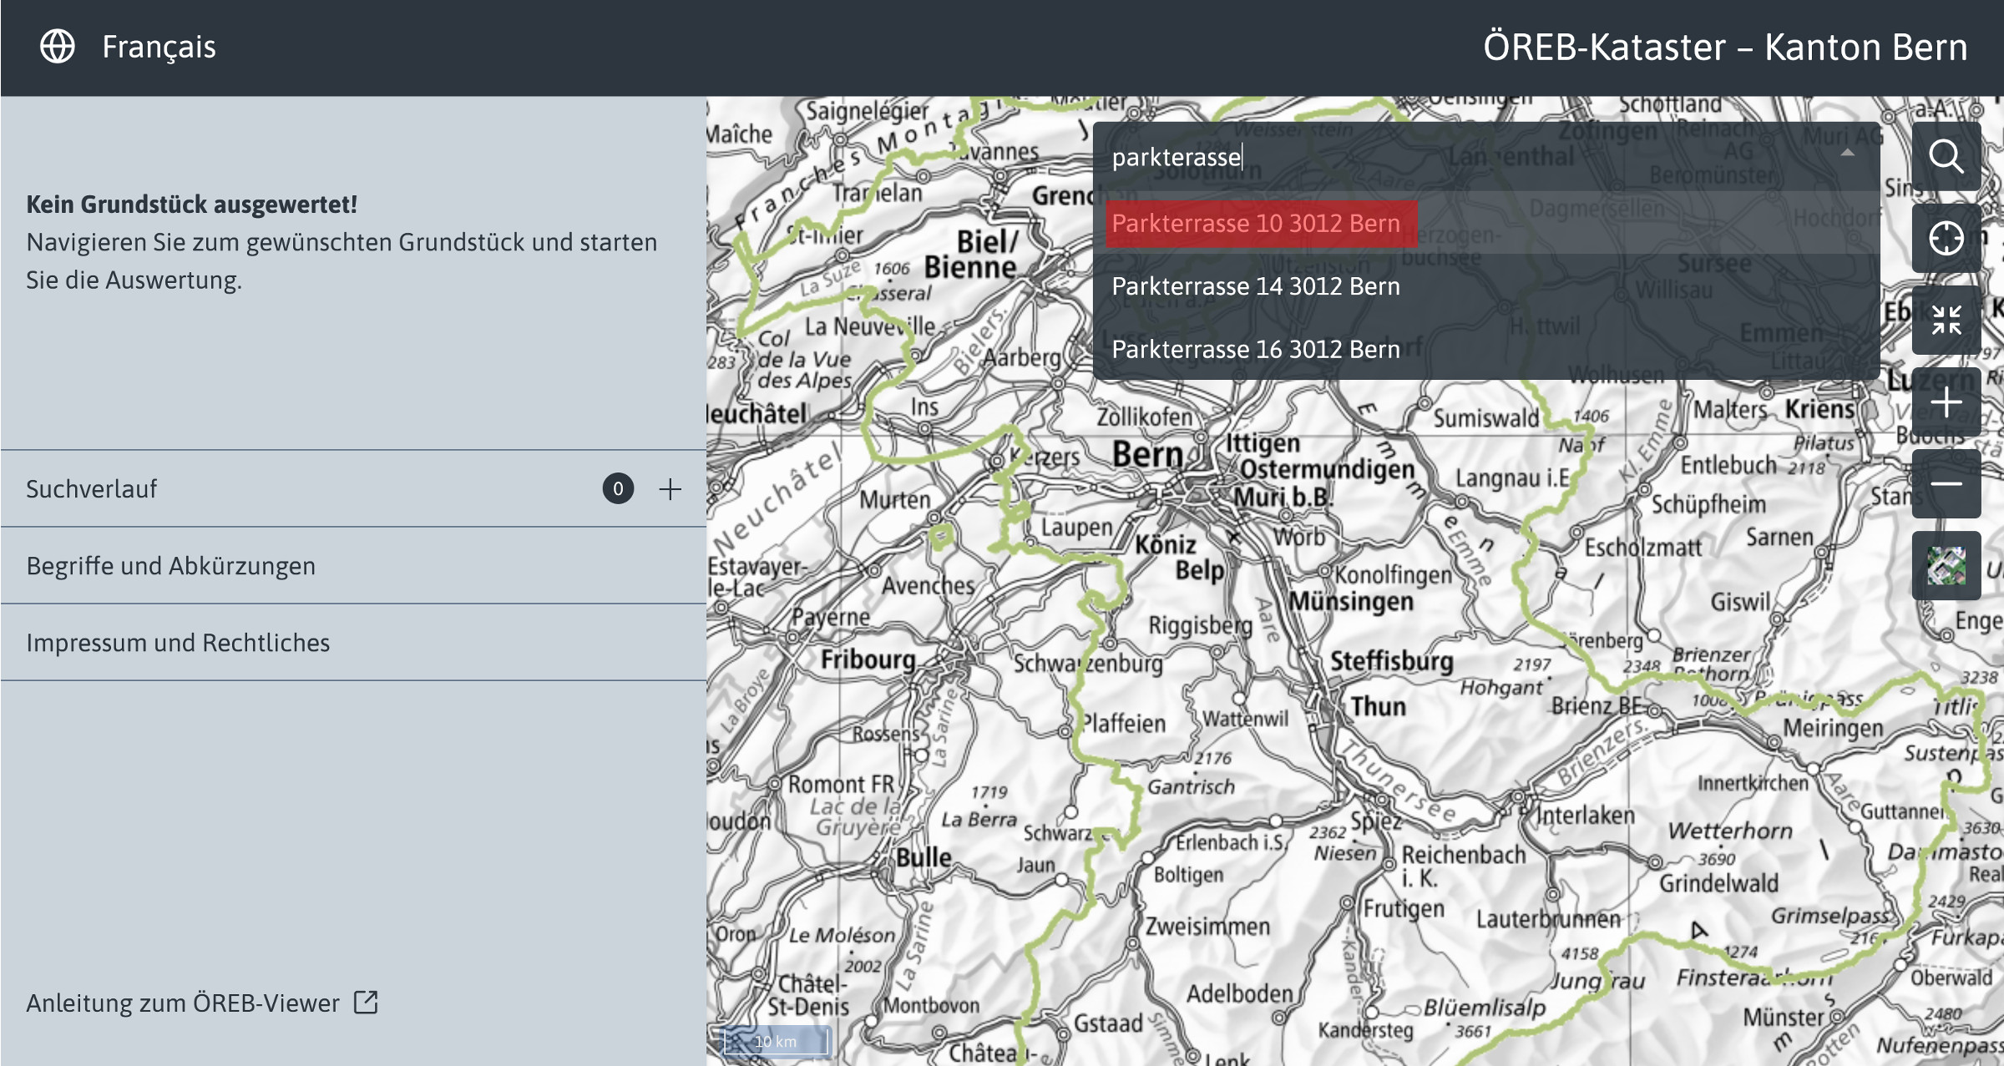Open Begriffe und Abkürzungen section
Viewport: 2004px width, 1066px height.
[354, 566]
